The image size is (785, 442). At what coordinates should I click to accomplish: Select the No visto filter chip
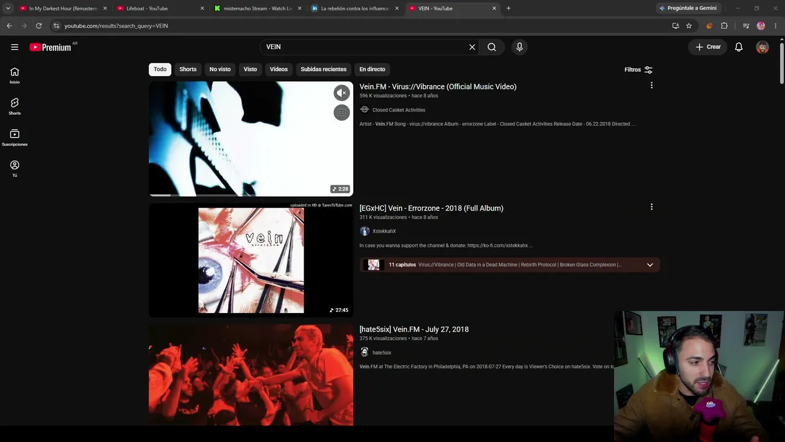click(220, 69)
